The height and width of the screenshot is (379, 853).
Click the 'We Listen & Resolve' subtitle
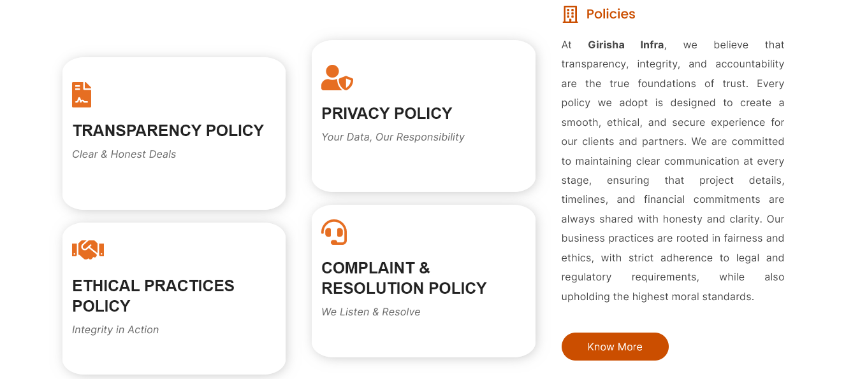point(370,312)
